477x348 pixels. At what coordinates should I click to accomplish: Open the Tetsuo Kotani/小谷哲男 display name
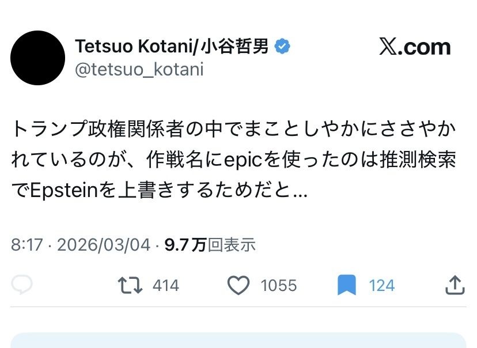click(172, 47)
